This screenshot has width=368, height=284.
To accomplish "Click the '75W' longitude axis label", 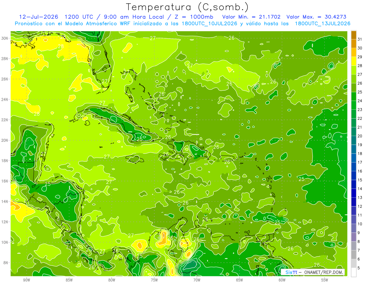I will click(x=154, y=280).
